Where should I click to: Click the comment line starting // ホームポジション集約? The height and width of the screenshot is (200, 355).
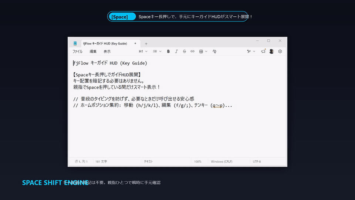pos(153,106)
